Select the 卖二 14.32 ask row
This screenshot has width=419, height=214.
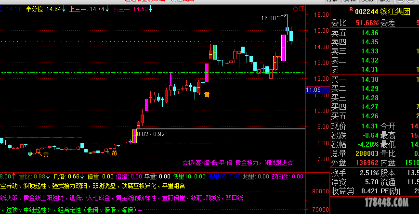coord(374,60)
